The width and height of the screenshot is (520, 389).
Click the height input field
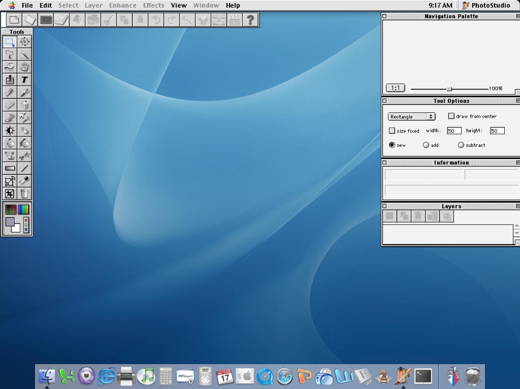click(x=497, y=131)
